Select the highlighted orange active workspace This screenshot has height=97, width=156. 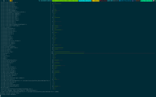click(x=11, y=1)
